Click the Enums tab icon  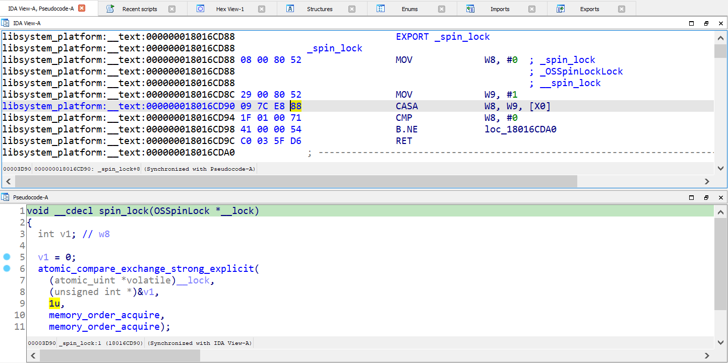[381, 9]
